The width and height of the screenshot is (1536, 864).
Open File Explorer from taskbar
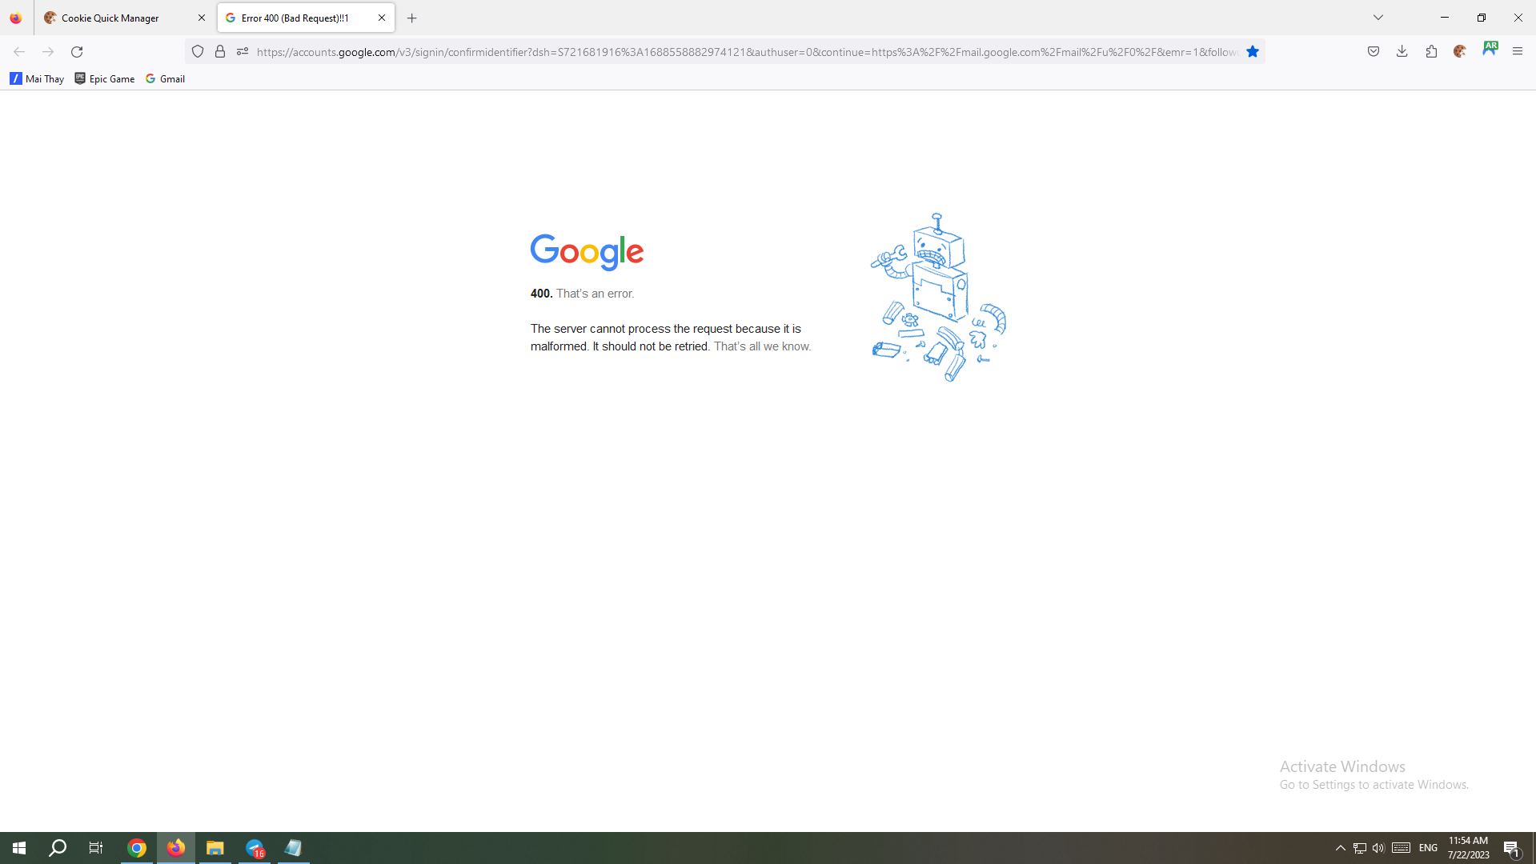(215, 848)
